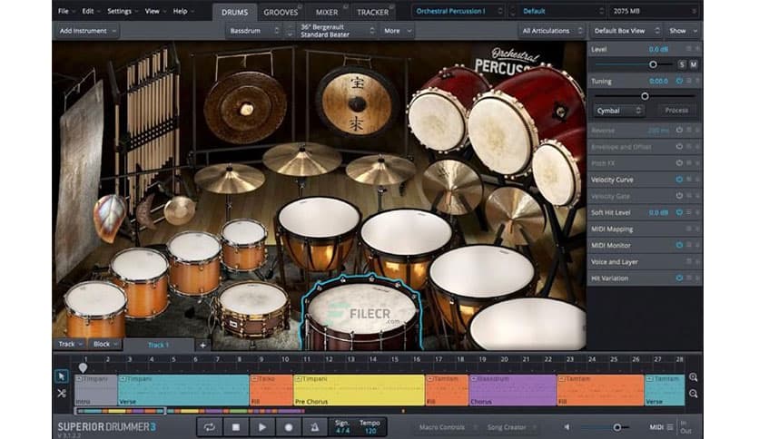Viewport: 759px width, 439px height.
Task: Open Macro Controls
Action: click(446, 427)
